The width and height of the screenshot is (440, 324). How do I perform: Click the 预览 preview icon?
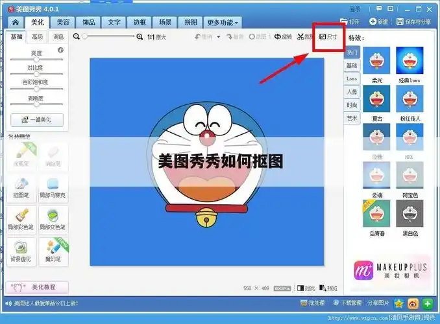pyautogui.click(x=328, y=288)
